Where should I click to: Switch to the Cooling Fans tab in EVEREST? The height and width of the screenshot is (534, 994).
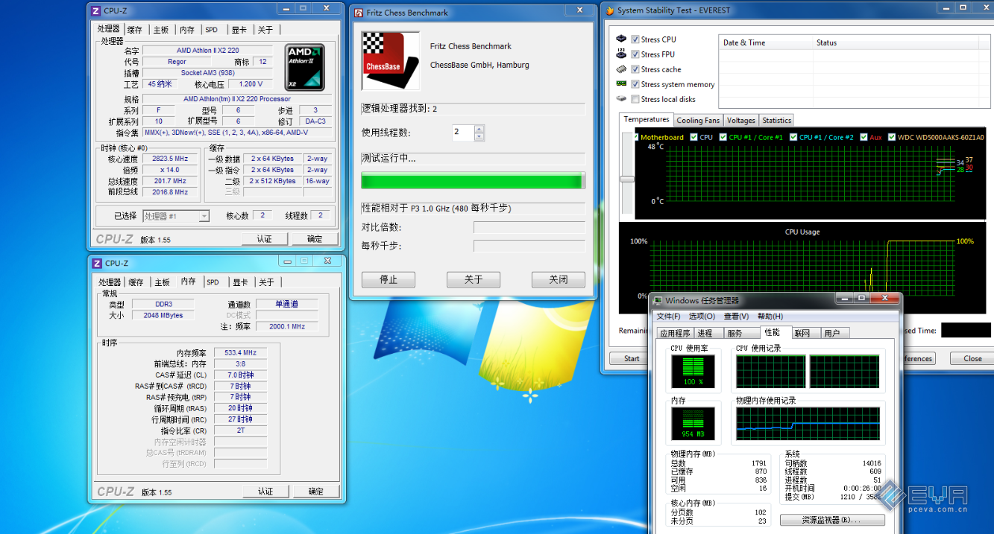[x=699, y=120]
